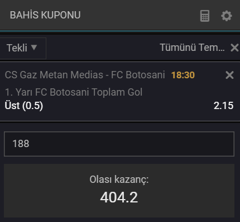Click the bet selection card background
The height and width of the screenshot is (222, 240).
(x=119, y=92)
